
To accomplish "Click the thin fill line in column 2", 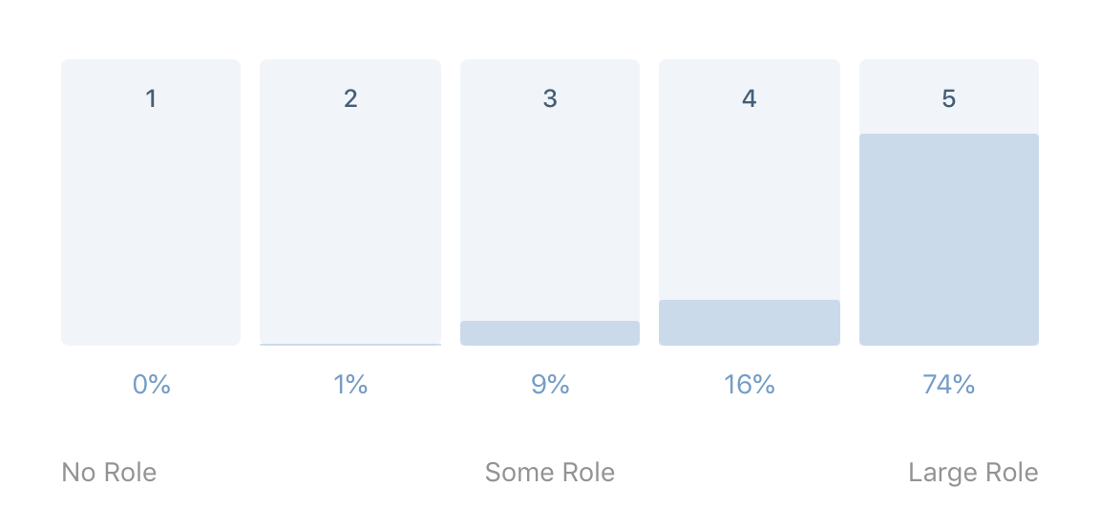I will click(350, 344).
